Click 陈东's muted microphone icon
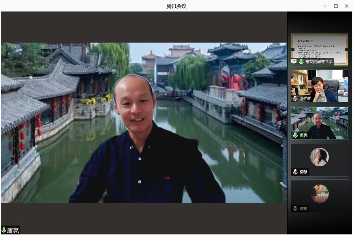The height and width of the screenshot is (235, 353). (x=295, y=209)
